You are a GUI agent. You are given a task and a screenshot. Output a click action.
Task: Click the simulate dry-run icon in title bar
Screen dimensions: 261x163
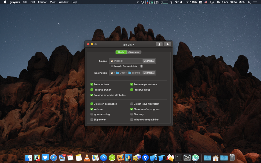pos(159,44)
